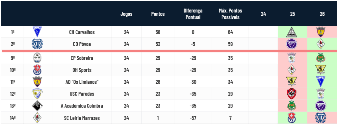337x125 pixels.
Task: Open round 25 opponent logo for CH Carvalhos
Action: [292, 32]
